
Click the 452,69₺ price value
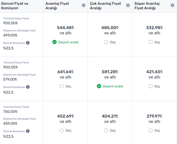pyautogui.click(x=65, y=116)
